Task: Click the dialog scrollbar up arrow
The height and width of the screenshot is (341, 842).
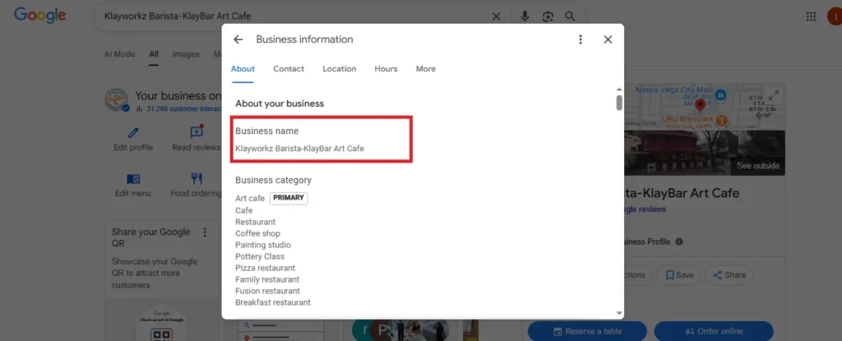Action: click(619, 89)
